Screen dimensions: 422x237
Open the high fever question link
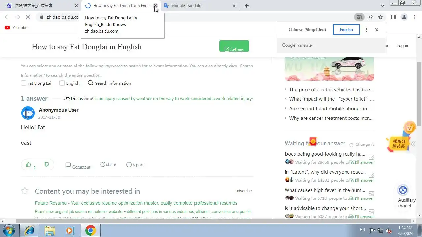click(x=325, y=190)
